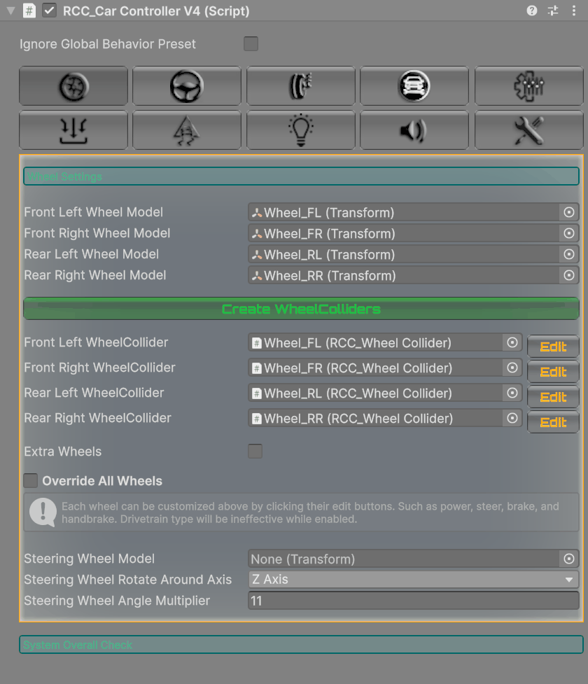Edit the Rear Right WheelCollider
This screenshot has width=588, height=684.
[x=553, y=422]
